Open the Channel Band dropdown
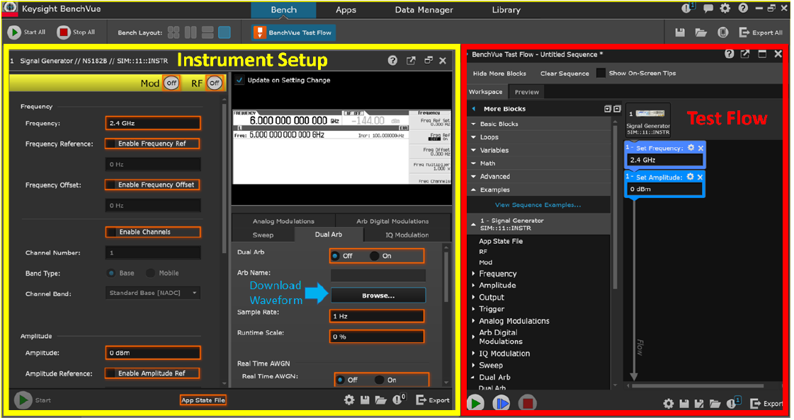This screenshot has height=420, width=794. tap(152, 292)
